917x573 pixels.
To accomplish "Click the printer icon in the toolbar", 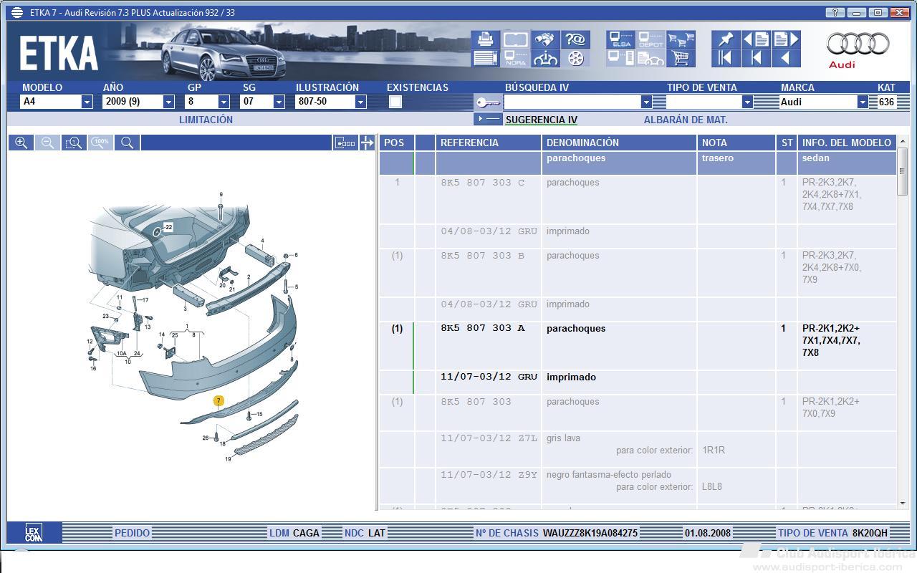I will pos(485,39).
